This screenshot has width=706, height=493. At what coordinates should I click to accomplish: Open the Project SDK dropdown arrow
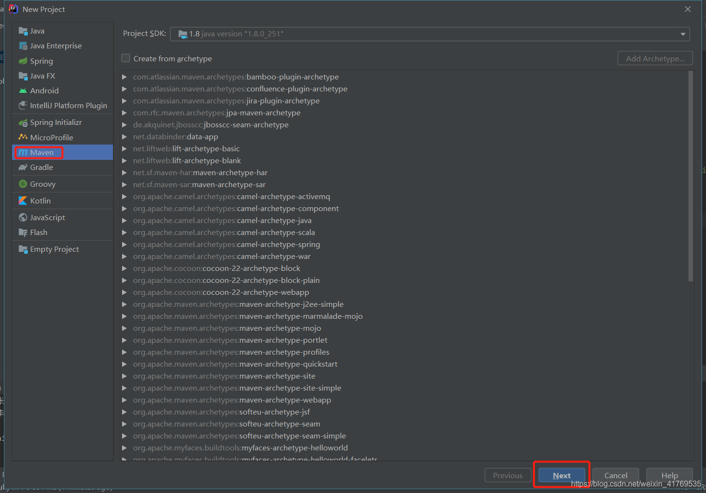click(x=683, y=34)
